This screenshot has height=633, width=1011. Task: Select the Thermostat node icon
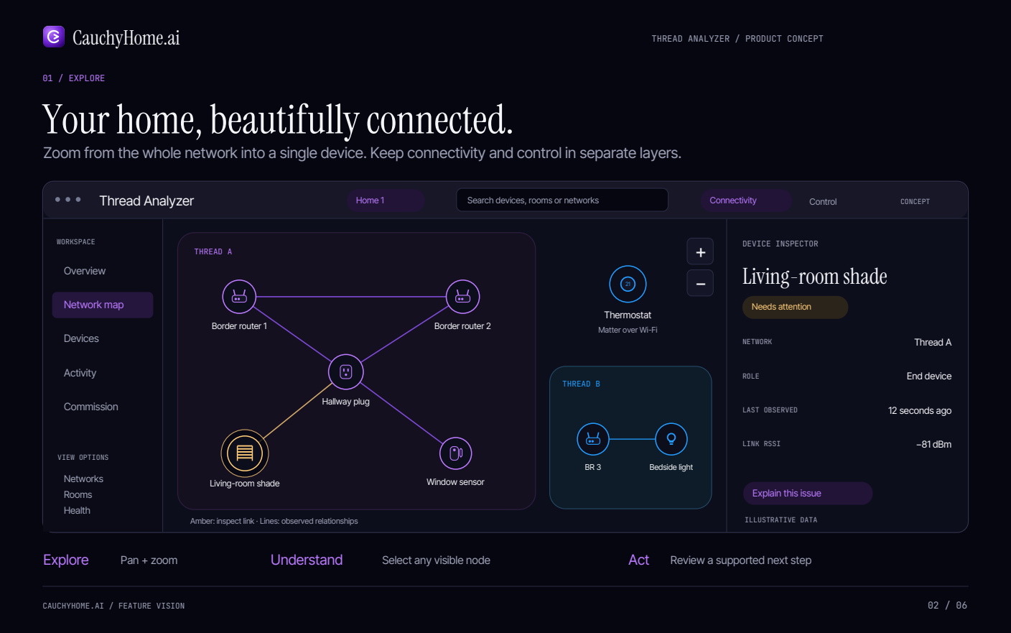[628, 284]
